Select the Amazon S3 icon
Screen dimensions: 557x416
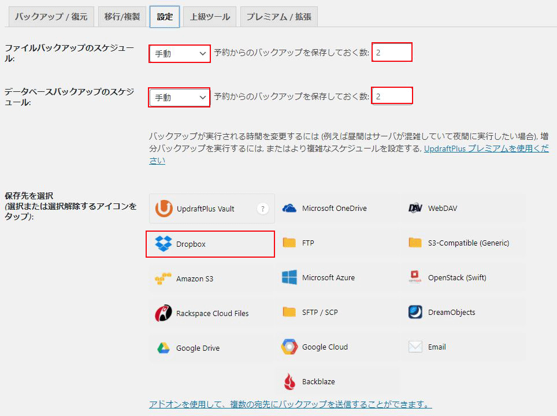tap(164, 278)
